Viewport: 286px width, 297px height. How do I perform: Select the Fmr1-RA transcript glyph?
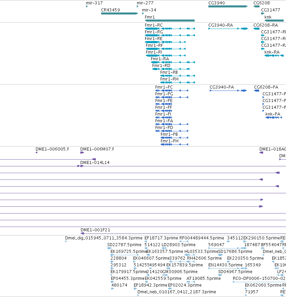pos(173,62)
